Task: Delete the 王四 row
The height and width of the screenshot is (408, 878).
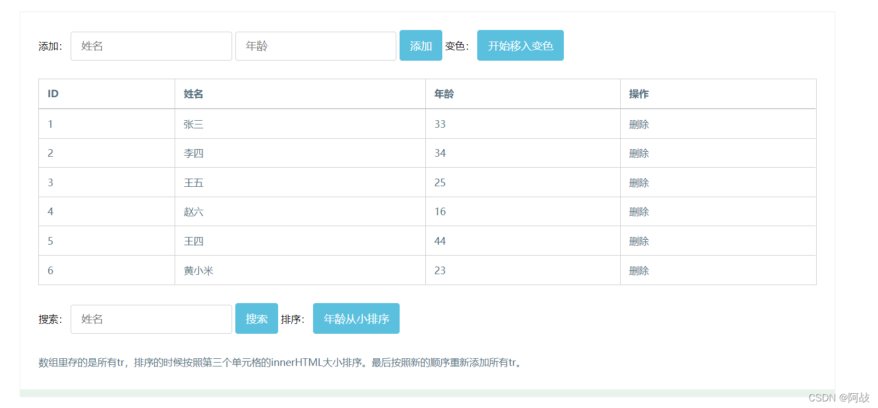Action: (639, 241)
